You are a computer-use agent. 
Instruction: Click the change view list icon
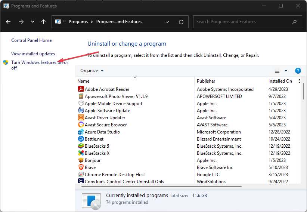(277, 71)
